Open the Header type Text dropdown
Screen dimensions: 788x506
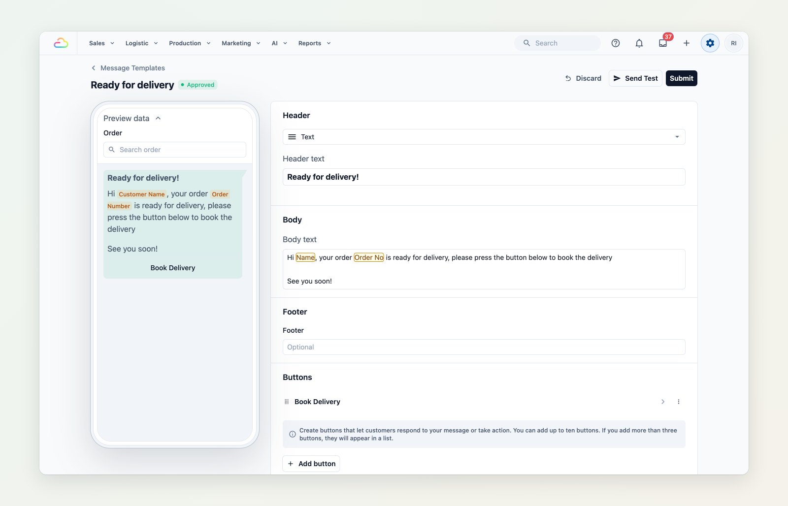[484, 137]
